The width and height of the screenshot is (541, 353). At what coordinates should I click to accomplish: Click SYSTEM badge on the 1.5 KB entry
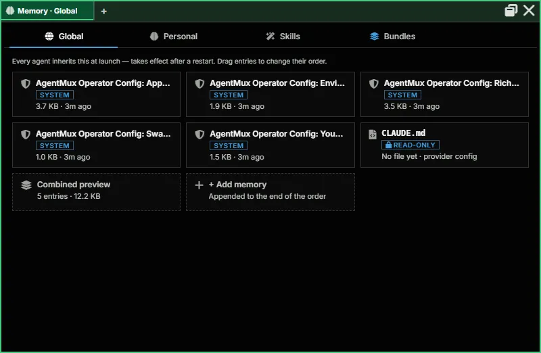229,145
